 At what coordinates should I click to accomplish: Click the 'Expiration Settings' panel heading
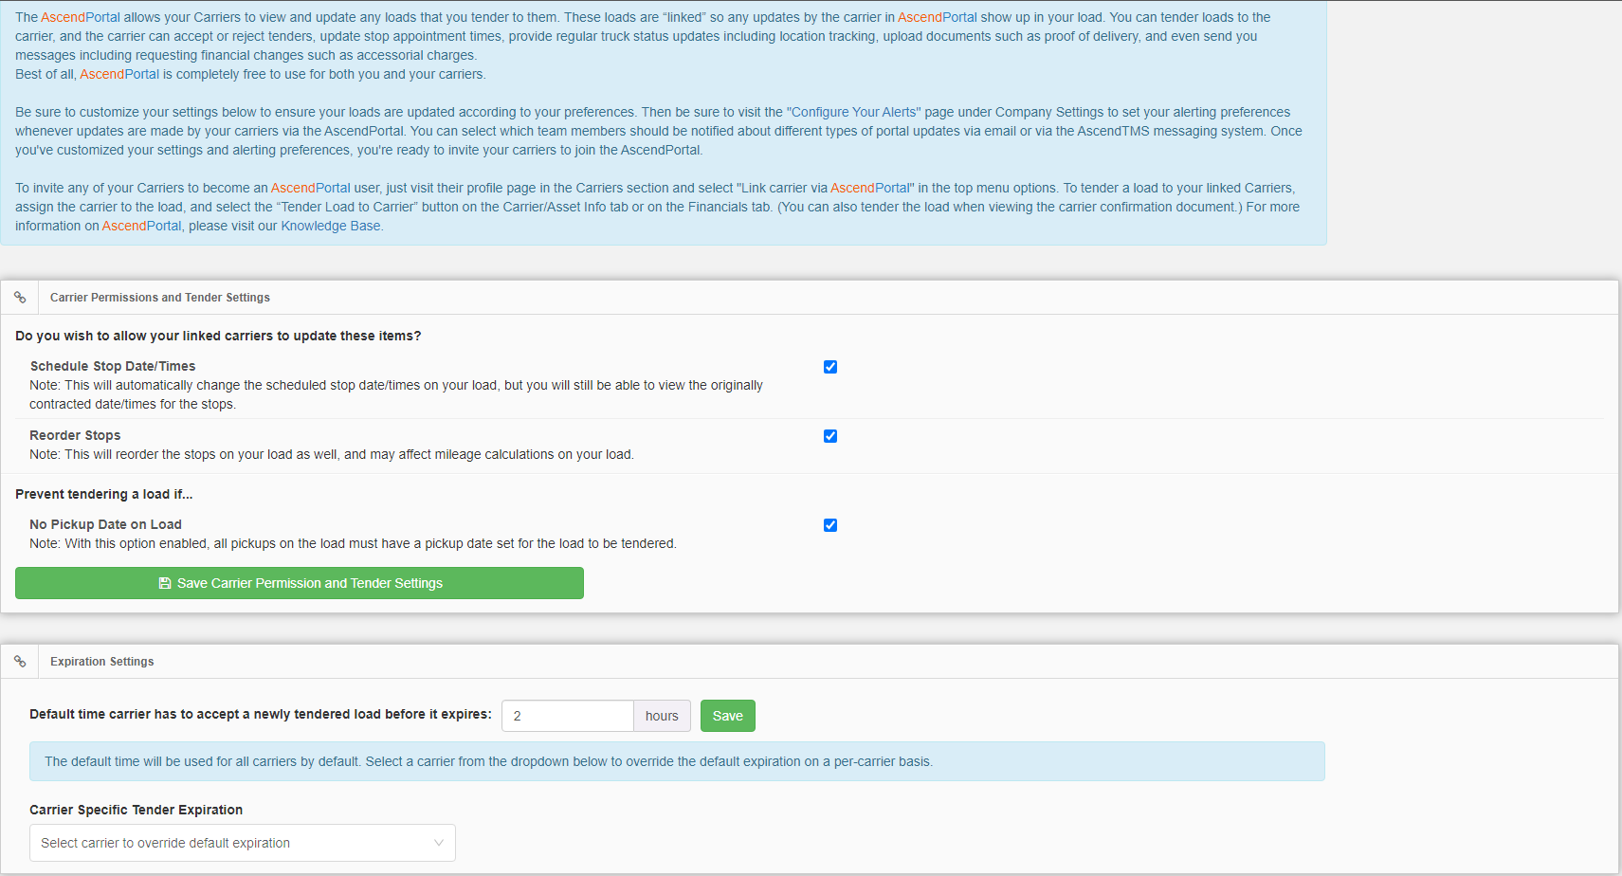click(102, 662)
